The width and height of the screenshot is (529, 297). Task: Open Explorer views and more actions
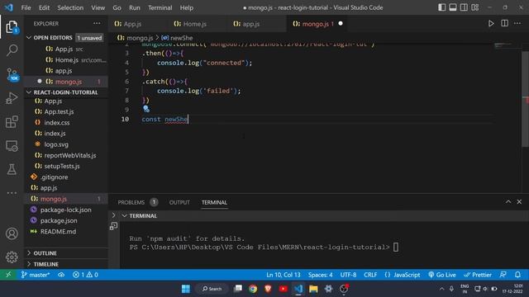(97, 24)
